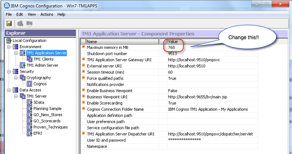292x154 pixels.
Task: Click the Shutdown port number value 9513
Action: pyautogui.click(x=172, y=54)
